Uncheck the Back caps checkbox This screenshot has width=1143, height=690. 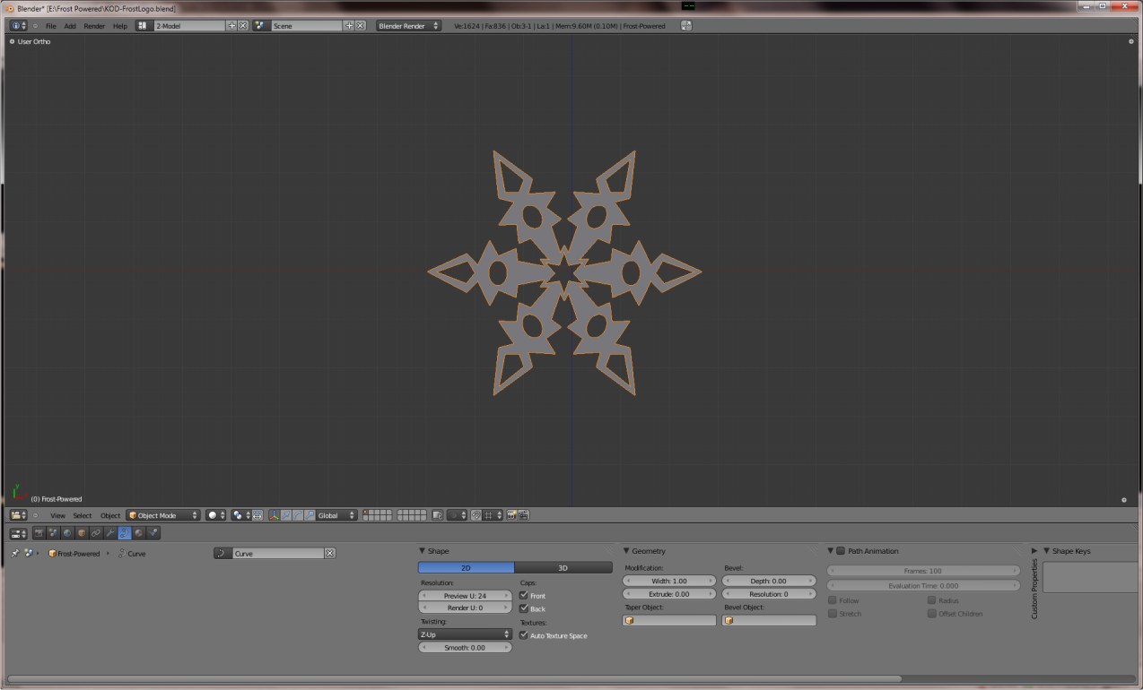(x=524, y=608)
